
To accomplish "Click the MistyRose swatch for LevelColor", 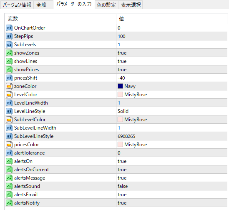I will (120, 95).
